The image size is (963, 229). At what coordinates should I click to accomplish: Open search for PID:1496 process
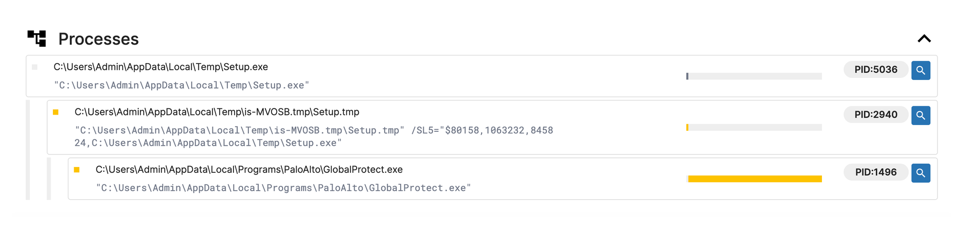pyautogui.click(x=921, y=173)
